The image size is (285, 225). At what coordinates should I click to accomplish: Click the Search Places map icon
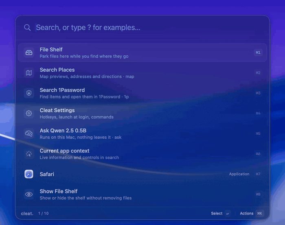[x=29, y=73]
